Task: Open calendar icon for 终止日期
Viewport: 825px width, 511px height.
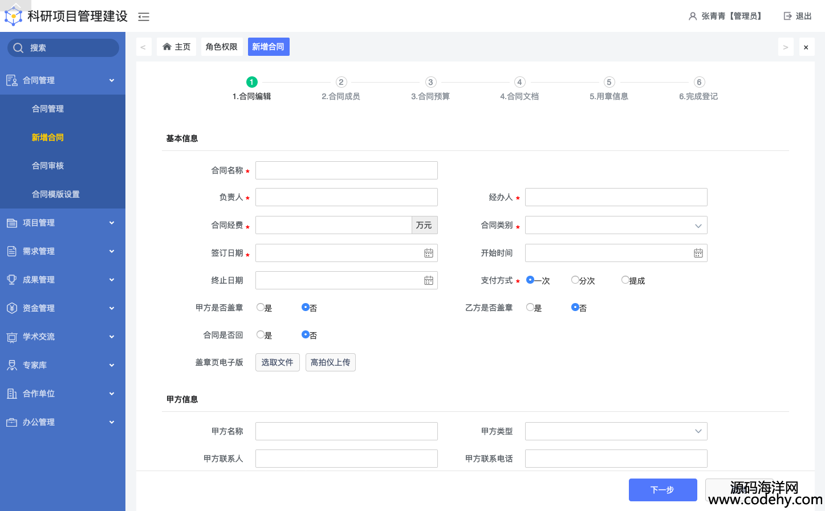Action: point(429,280)
